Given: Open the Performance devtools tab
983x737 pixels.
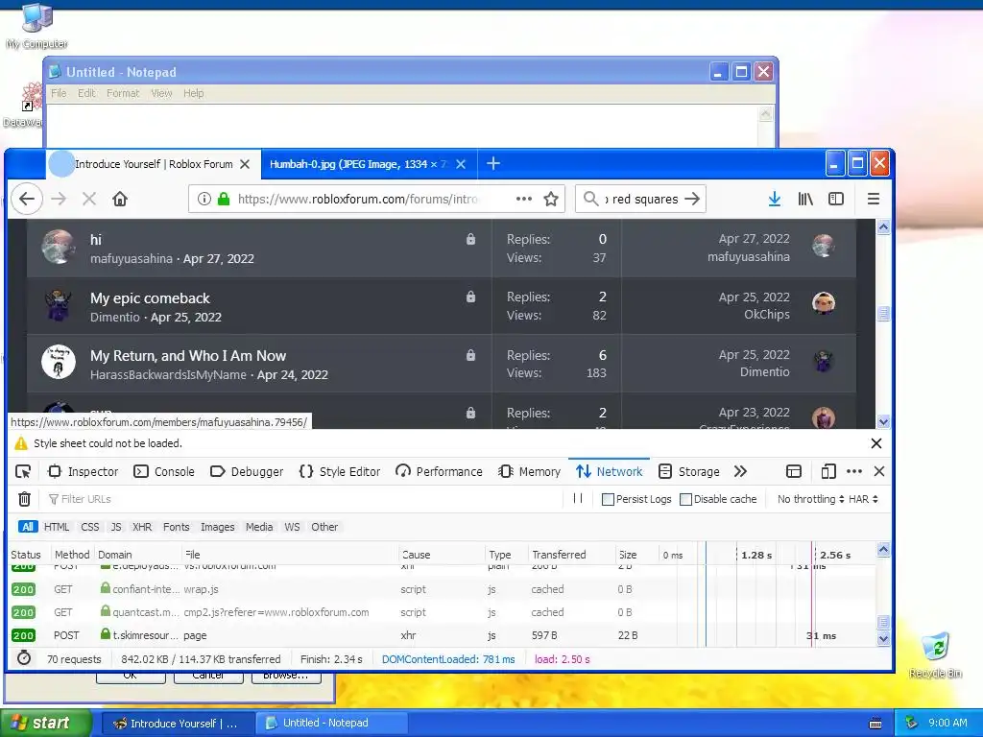Looking at the screenshot, I should coord(439,471).
